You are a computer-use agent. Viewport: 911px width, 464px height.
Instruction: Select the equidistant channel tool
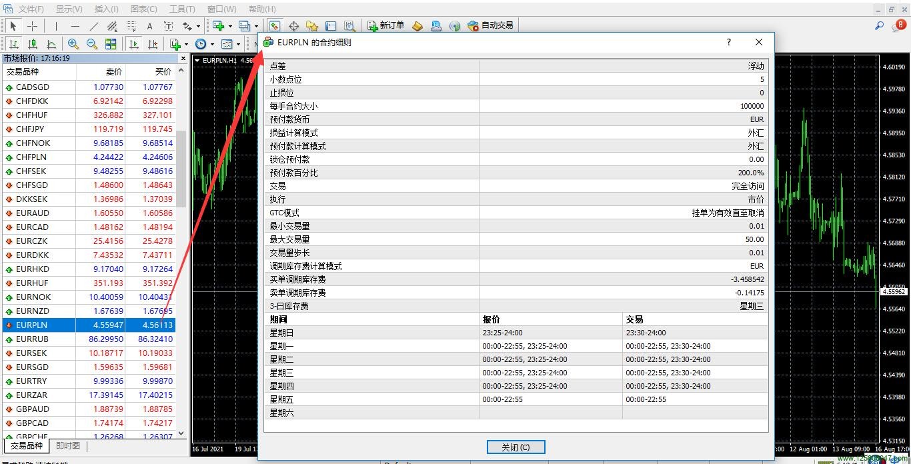[112, 26]
